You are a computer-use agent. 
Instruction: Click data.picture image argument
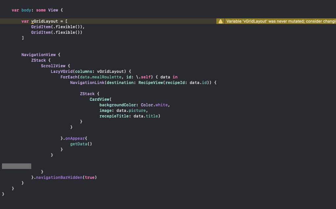(131, 110)
